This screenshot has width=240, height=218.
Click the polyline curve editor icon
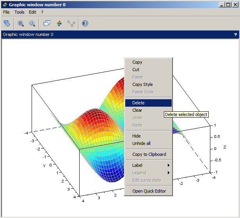71,23
